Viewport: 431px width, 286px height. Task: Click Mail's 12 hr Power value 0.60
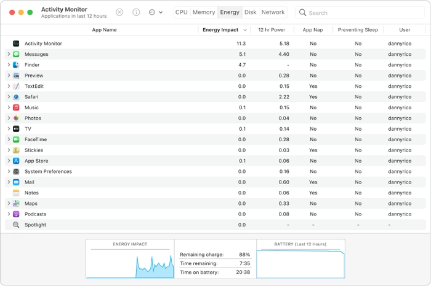pos(284,182)
